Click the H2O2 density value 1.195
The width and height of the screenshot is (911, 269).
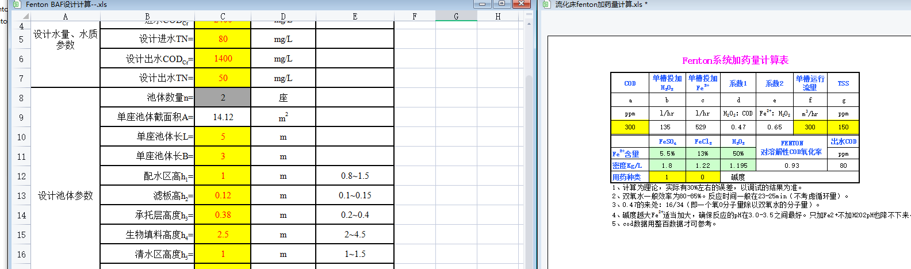(x=738, y=166)
